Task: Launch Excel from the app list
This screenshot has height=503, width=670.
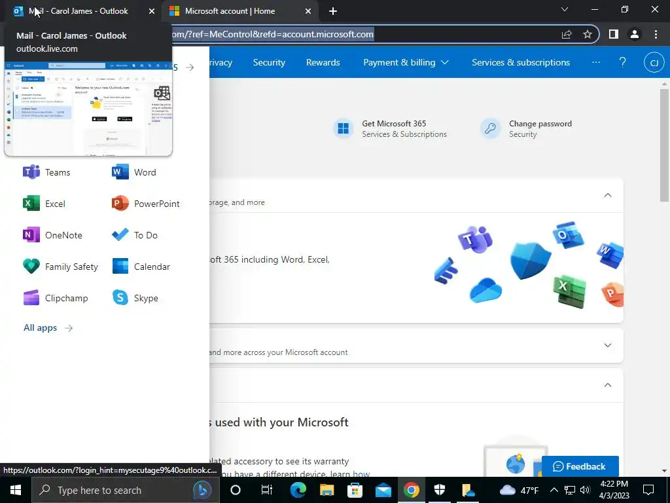Action: point(44,204)
